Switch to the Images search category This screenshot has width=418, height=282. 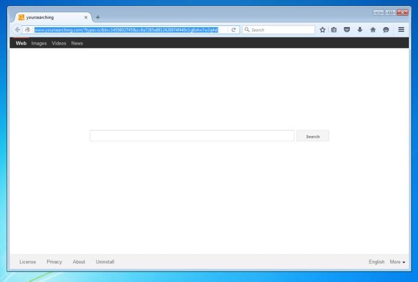click(39, 43)
